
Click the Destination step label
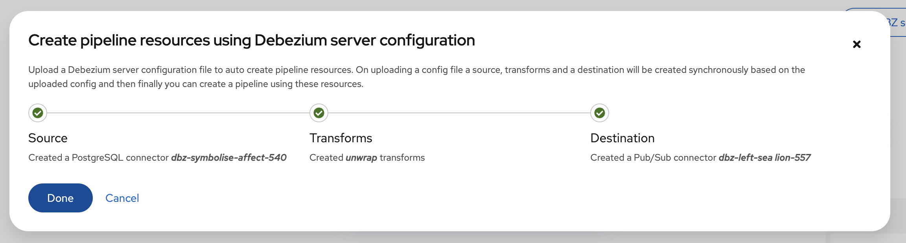pyautogui.click(x=622, y=138)
